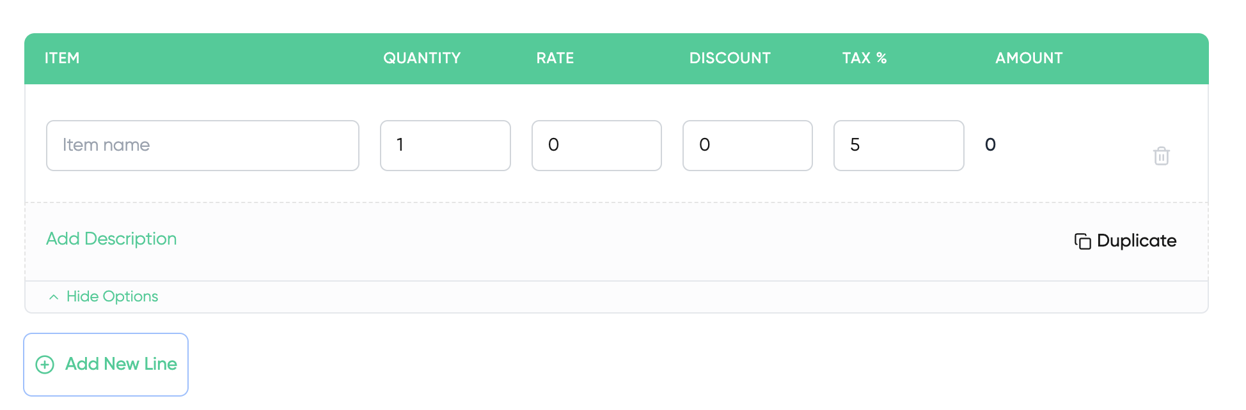Image resolution: width=1246 pixels, height=410 pixels.
Task: Add New Line to the invoice
Action: click(106, 365)
